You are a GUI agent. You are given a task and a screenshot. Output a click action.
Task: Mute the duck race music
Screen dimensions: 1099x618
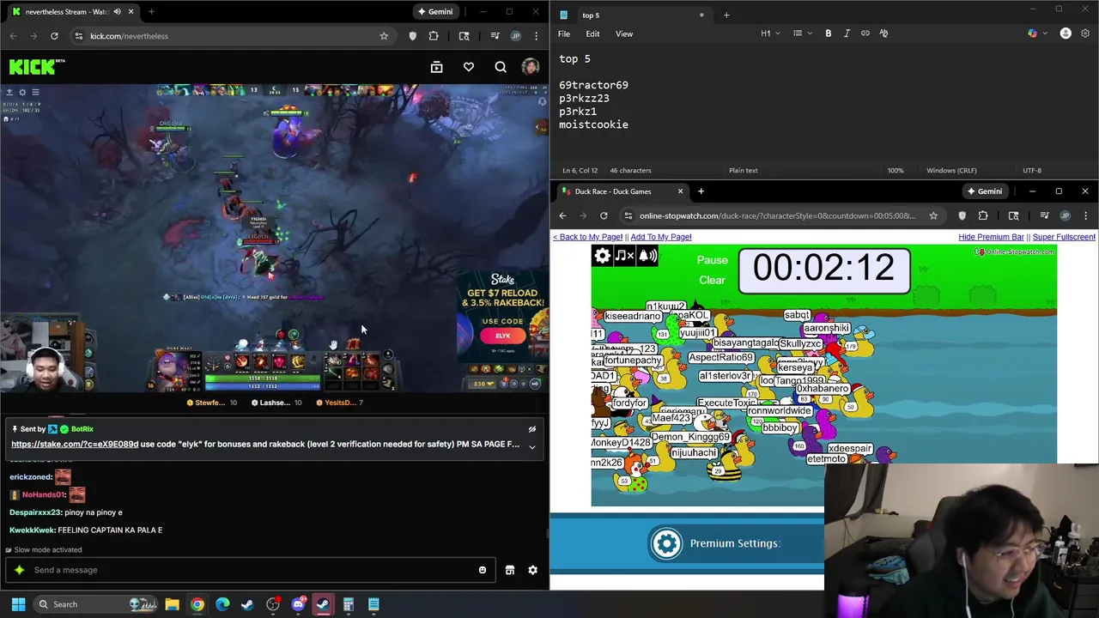tap(625, 256)
